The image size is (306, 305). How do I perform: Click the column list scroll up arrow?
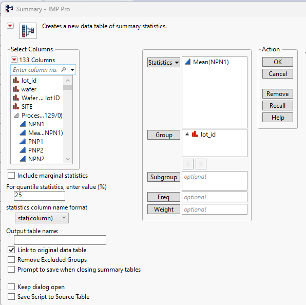tap(68, 80)
